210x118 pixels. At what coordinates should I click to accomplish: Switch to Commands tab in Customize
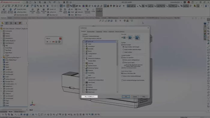(x=99, y=32)
